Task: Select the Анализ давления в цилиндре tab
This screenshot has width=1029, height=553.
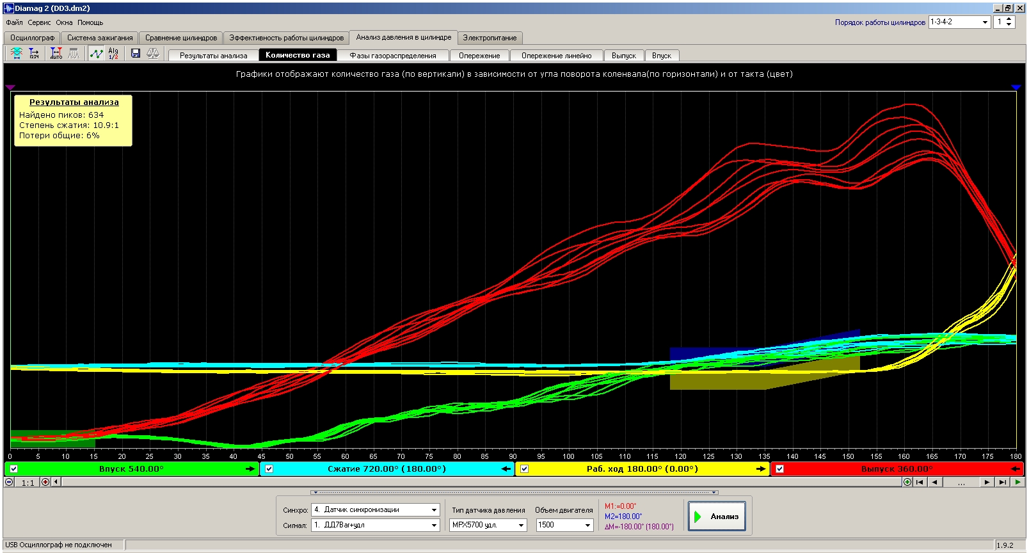Action: tap(404, 37)
